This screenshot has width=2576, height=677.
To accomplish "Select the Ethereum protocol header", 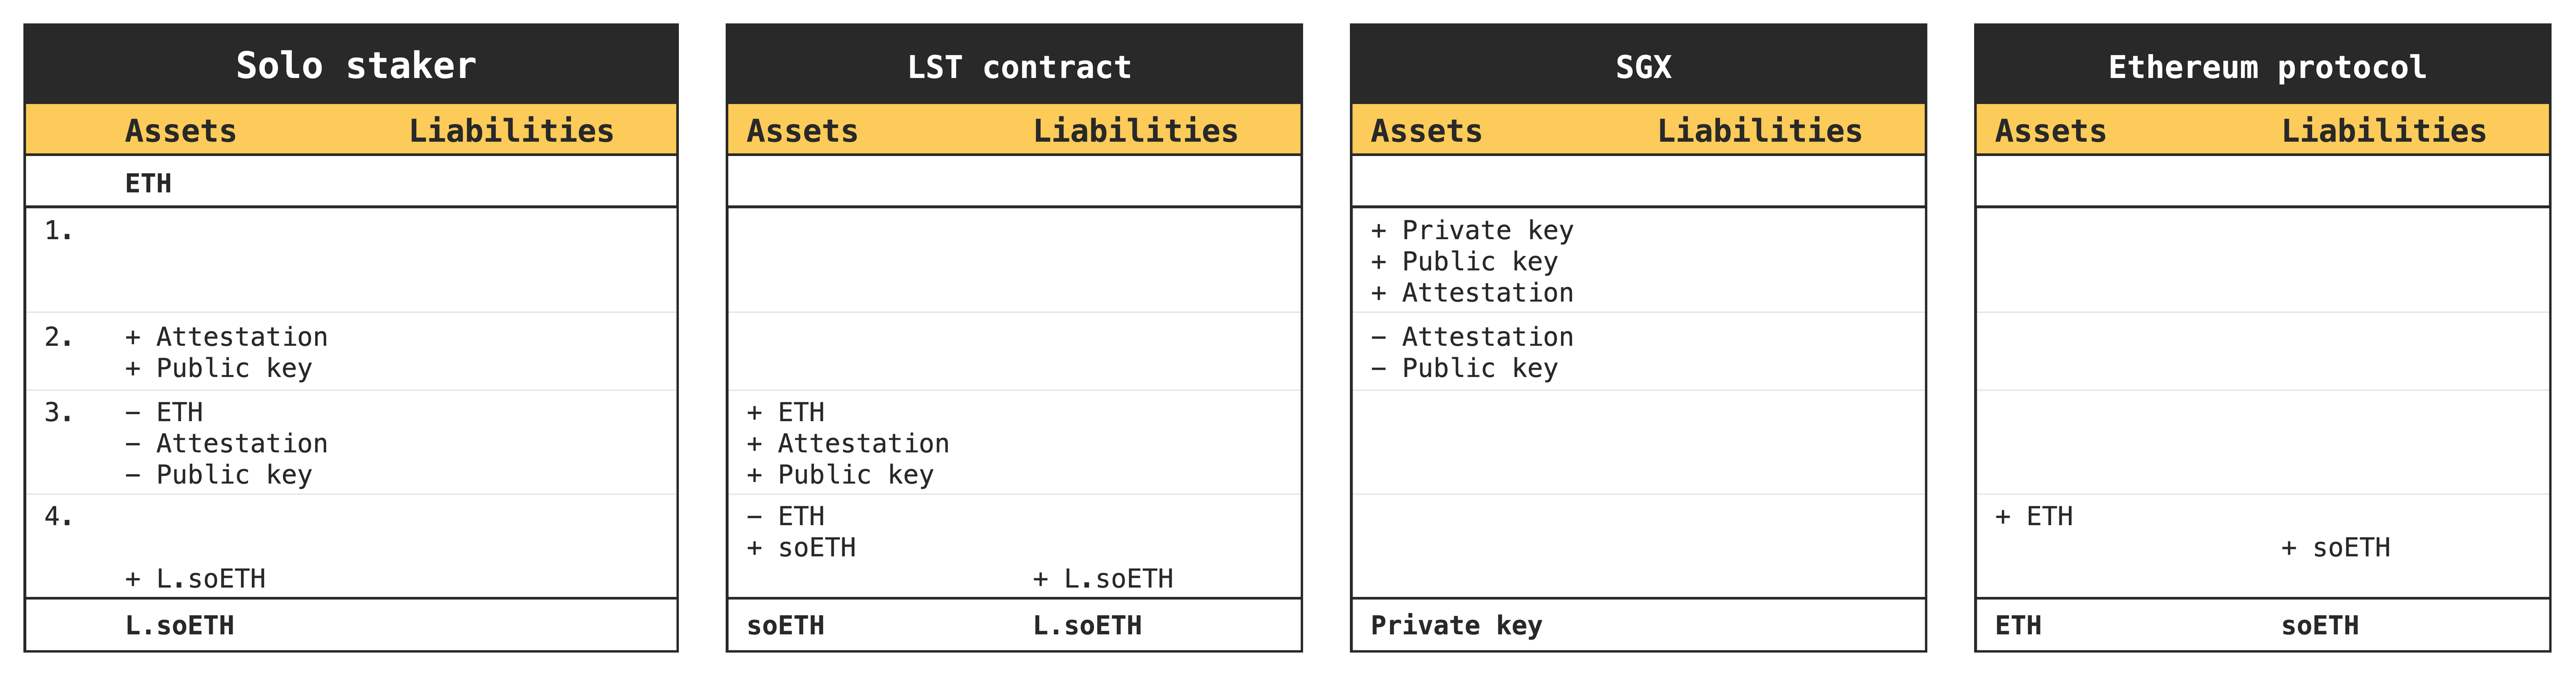I will (x=2267, y=67).
